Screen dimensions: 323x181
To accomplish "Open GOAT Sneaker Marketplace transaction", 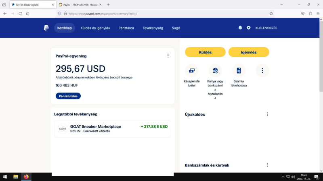I will pos(113,129).
